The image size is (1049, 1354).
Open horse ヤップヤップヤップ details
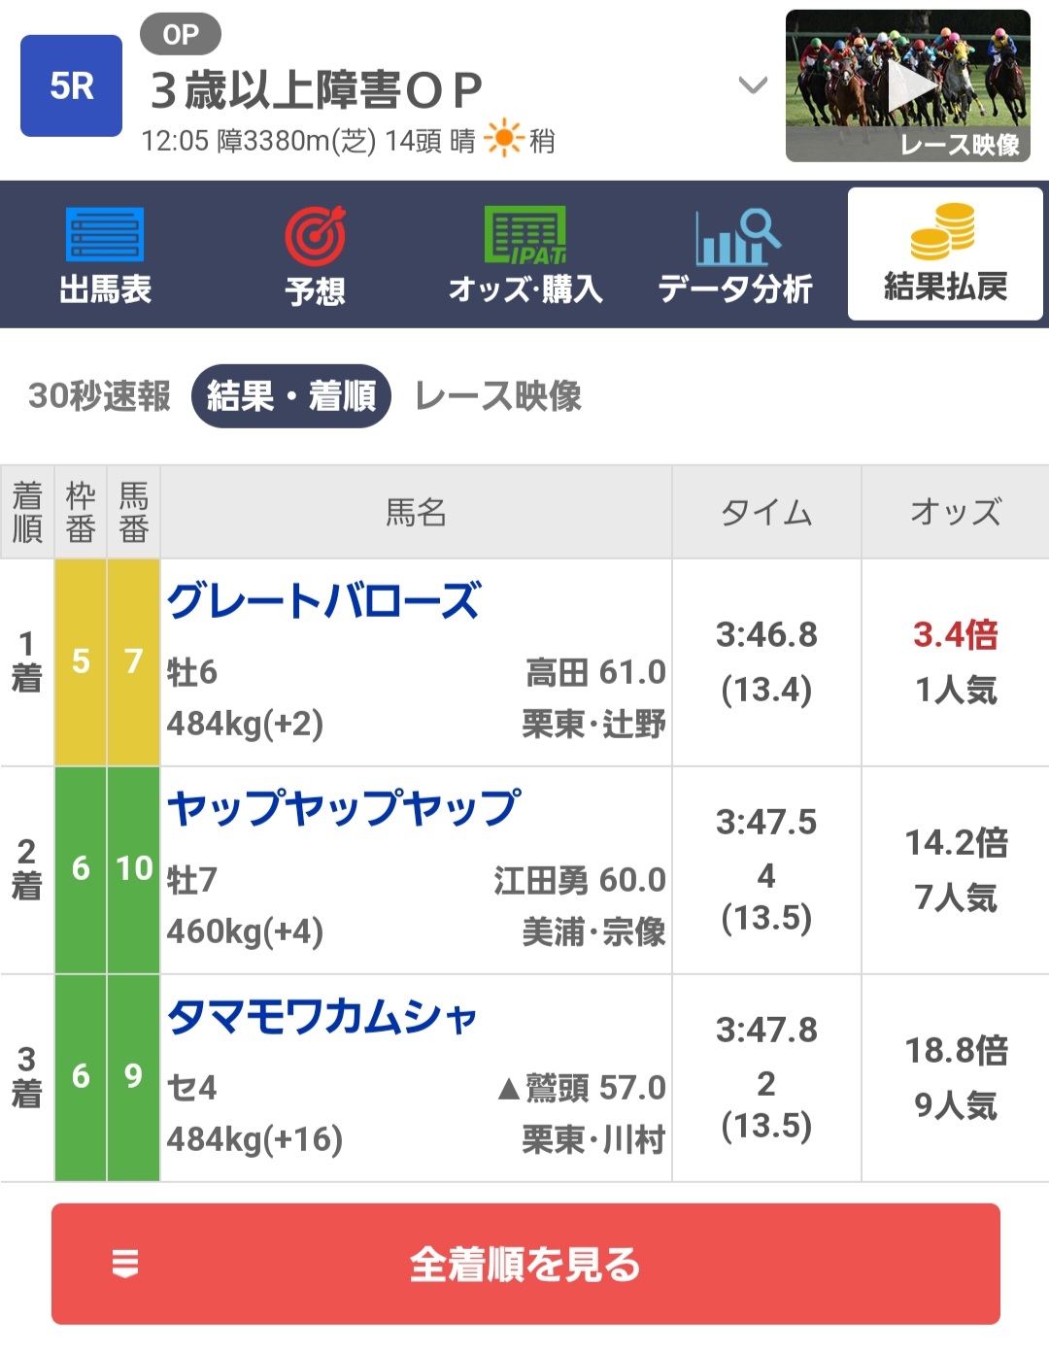[x=344, y=808]
